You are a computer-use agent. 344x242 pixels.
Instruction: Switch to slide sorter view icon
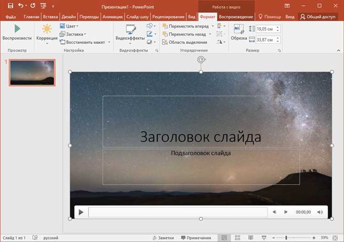tap(238, 238)
